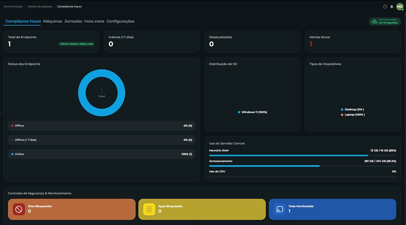Click the Windows 11 (100%) legend label

tap(254, 112)
